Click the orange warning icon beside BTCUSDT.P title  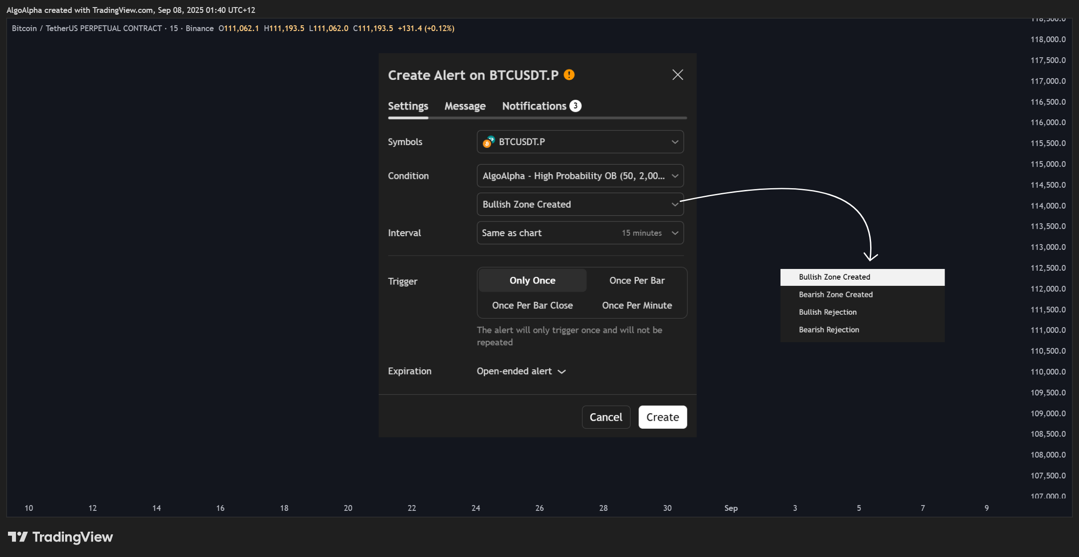click(569, 75)
